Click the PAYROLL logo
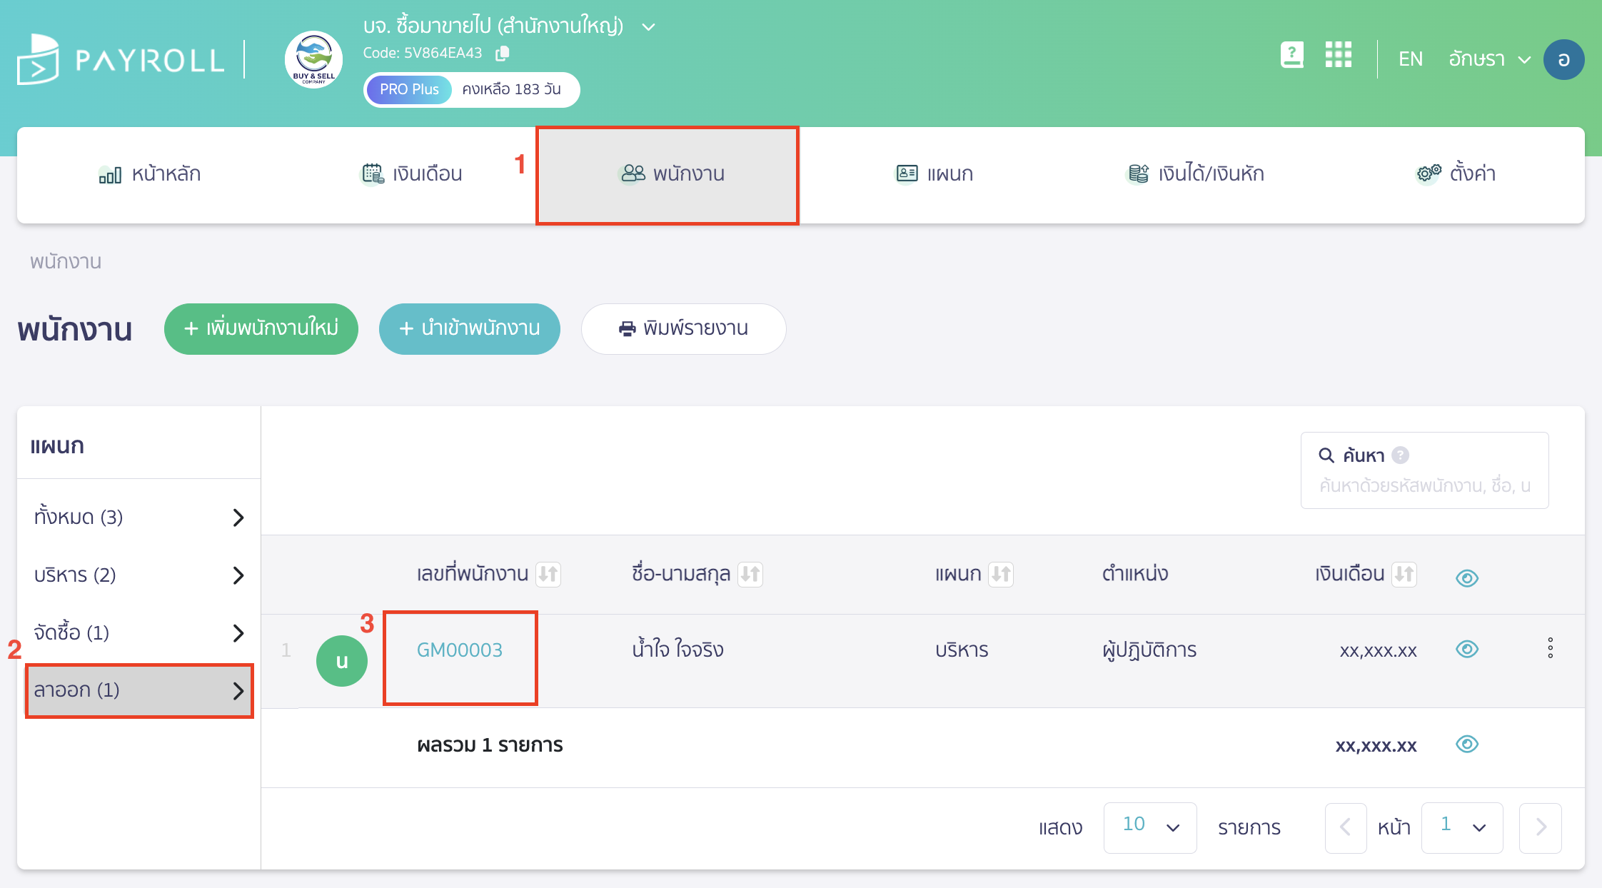Image resolution: width=1602 pixels, height=888 pixels. (x=120, y=60)
